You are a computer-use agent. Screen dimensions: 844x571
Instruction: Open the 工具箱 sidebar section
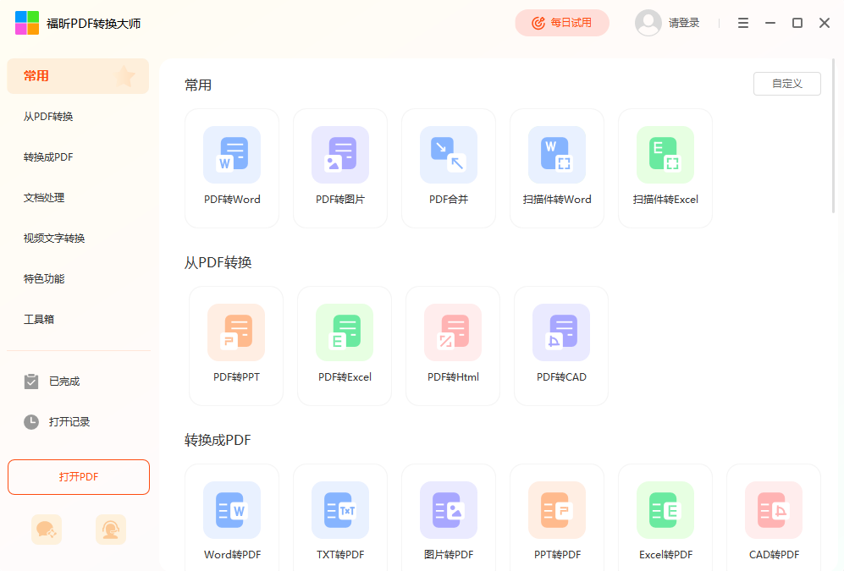pos(39,320)
